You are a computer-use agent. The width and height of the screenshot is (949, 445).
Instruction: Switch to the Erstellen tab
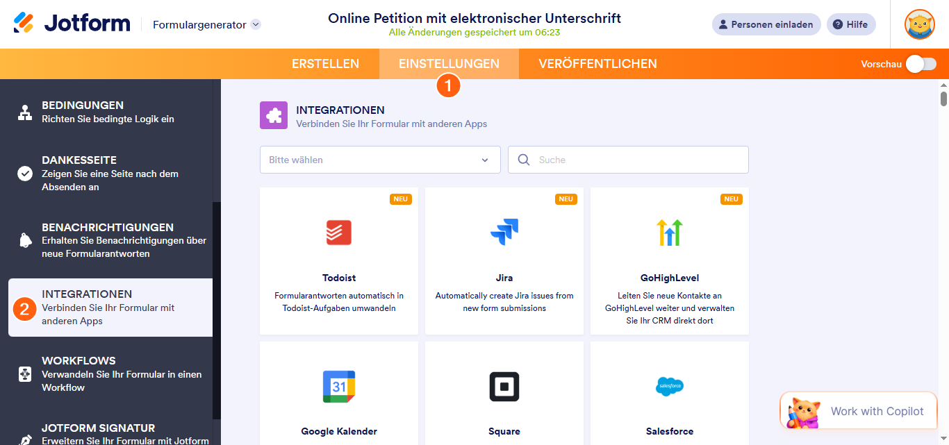(325, 63)
